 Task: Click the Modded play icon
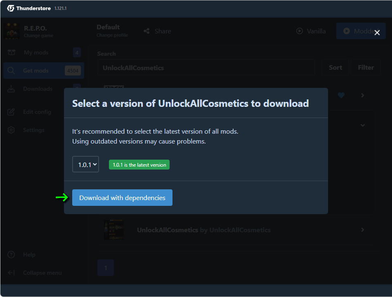pos(347,31)
